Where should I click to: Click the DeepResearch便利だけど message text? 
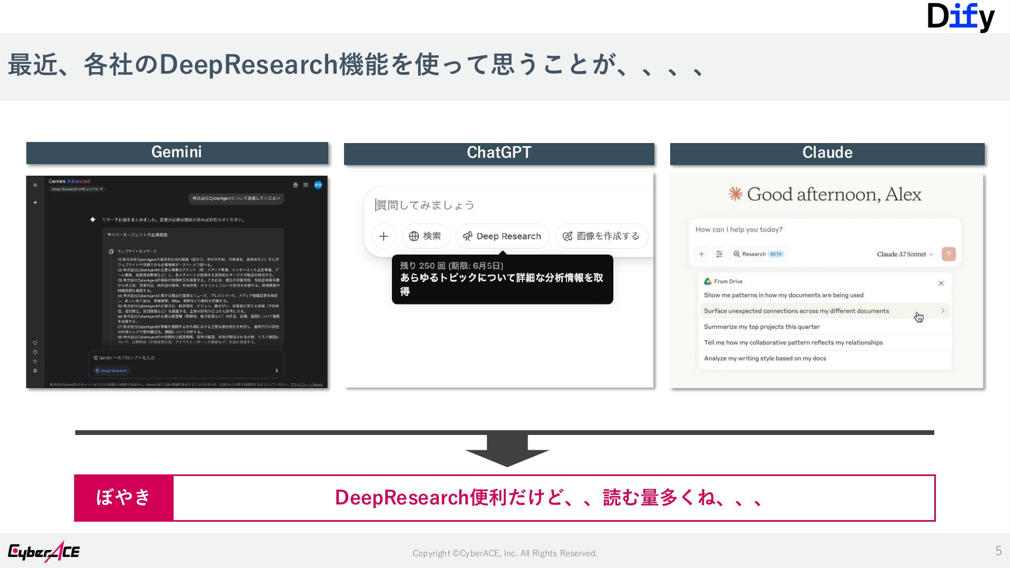pyautogui.click(x=549, y=498)
